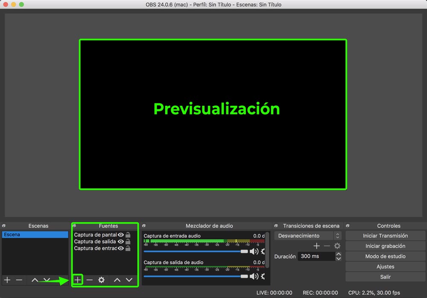Click Iniciar Transmisión button
The height and width of the screenshot is (298, 427).
click(x=385, y=236)
